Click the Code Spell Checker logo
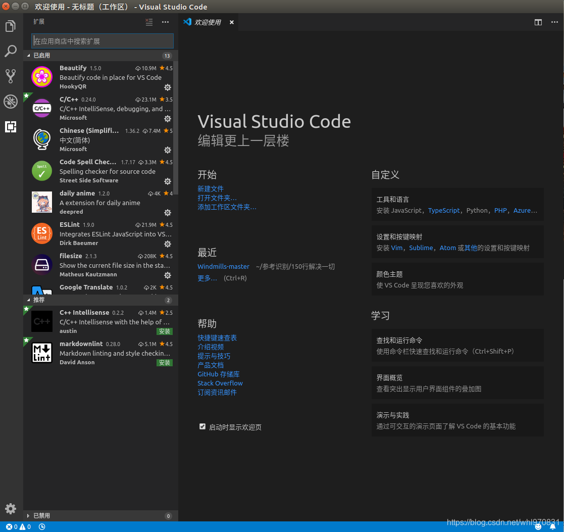 tap(42, 171)
